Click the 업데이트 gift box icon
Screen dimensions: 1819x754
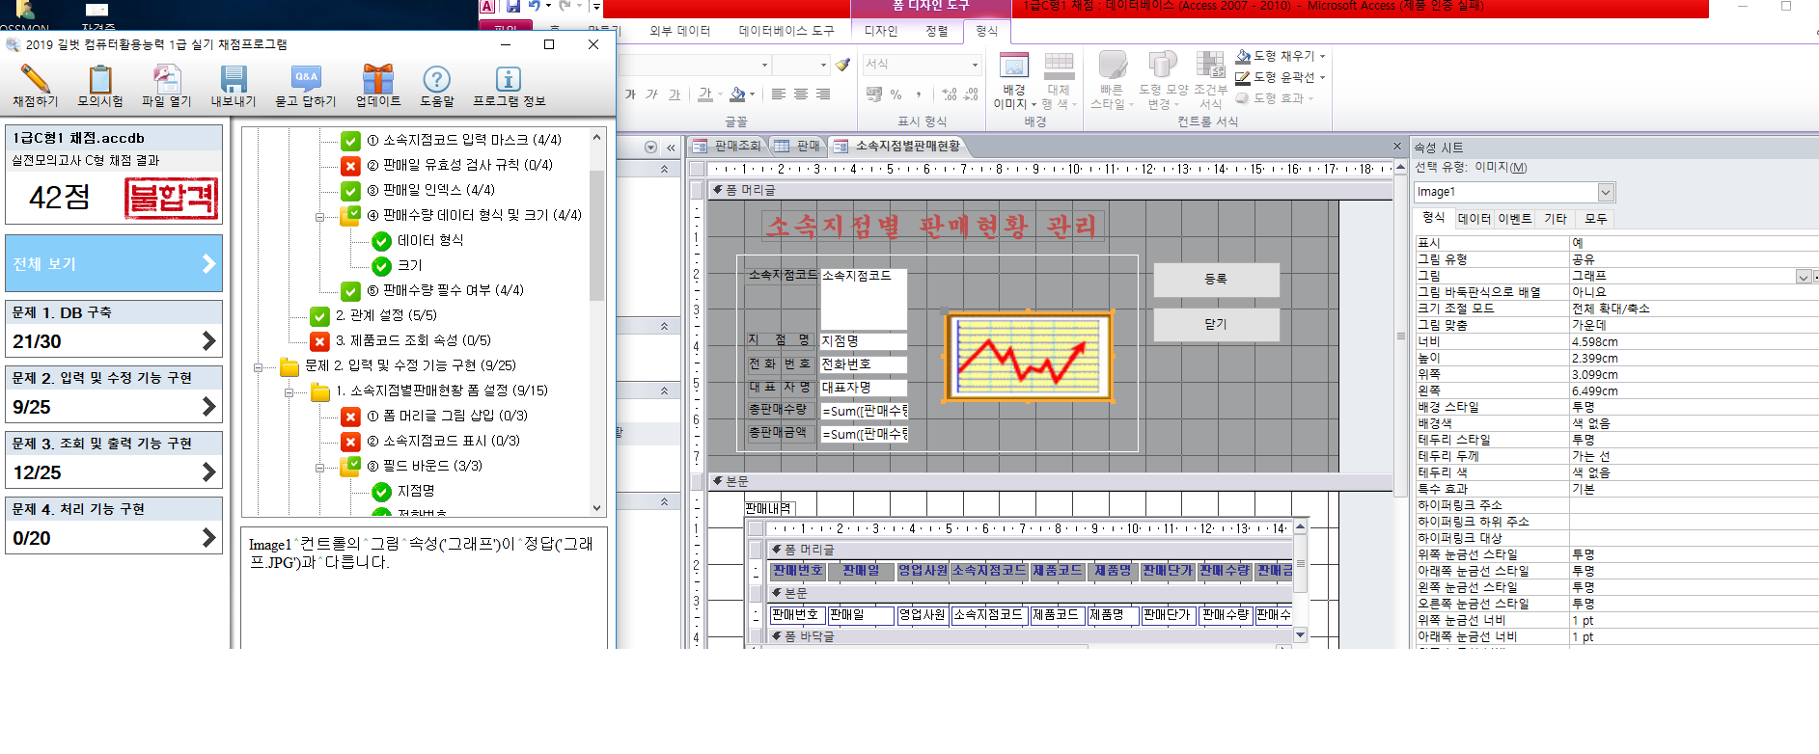tap(377, 79)
